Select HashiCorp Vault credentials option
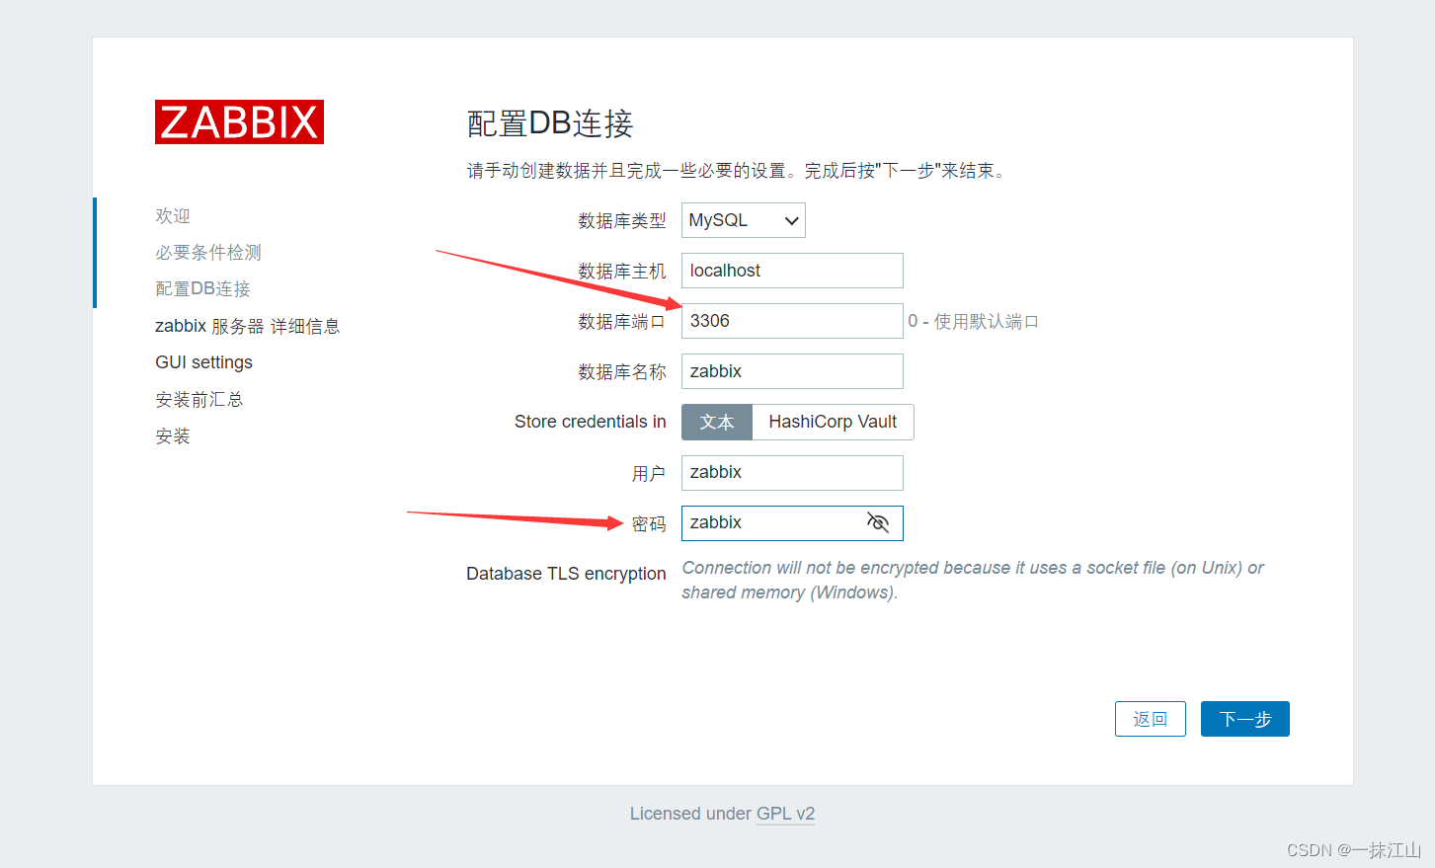Image resolution: width=1435 pixels, height=868 pixels. pyautogui.click(x=833, y=422)
